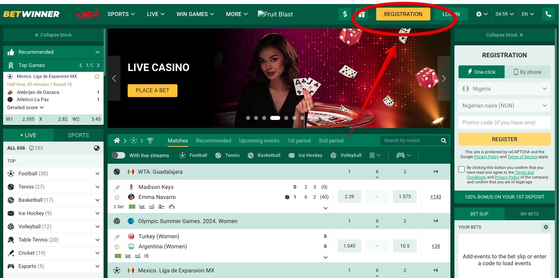Viewport: 560px width, 278px height.
Task: Open bet slip settings gear icon
Action: click(546, 227)
